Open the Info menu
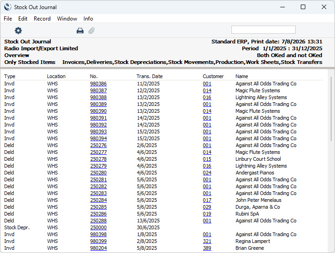 88,19
